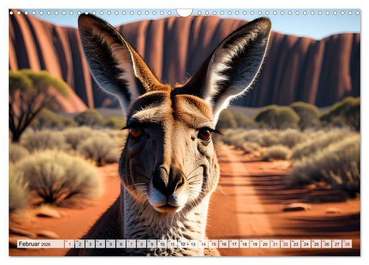369x265 pixels.
Task: Select day 18 in the date row
Action: 245,244
